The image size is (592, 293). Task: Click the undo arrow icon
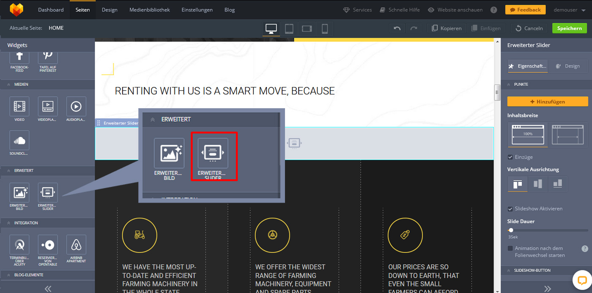tap(397, 28)
